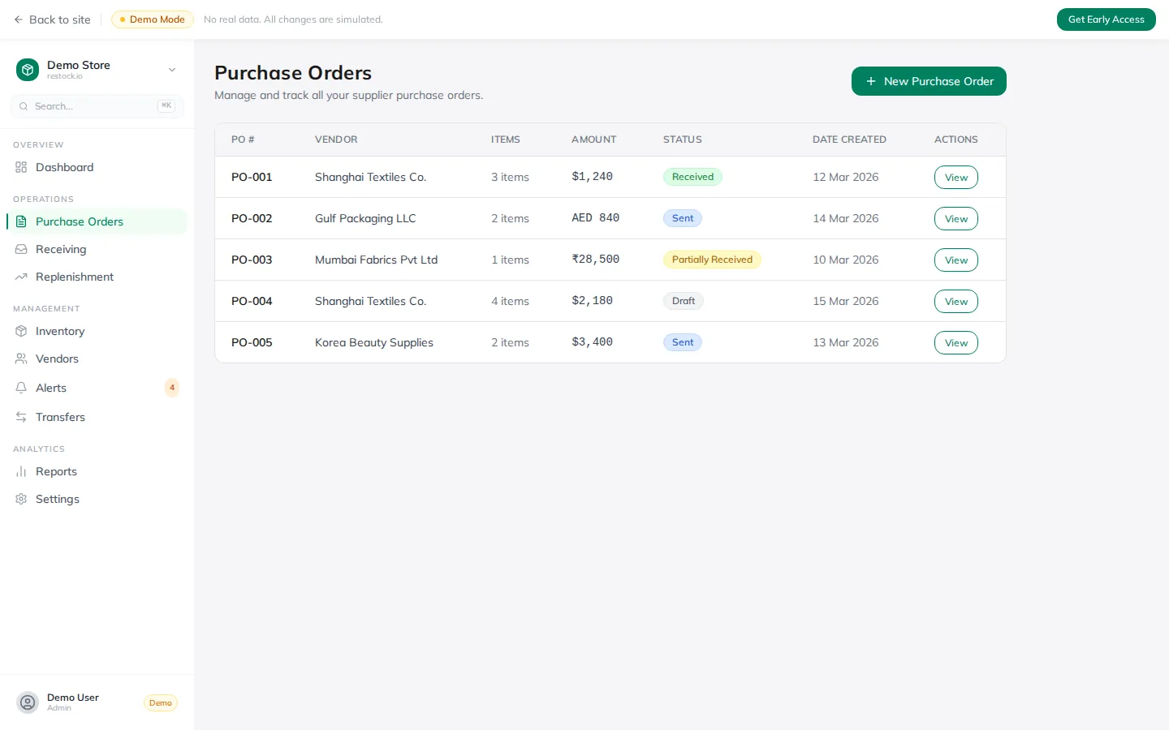Click the Settings gear icon
The width and height of the screenshot is (1169, 730).
(21, 499)
